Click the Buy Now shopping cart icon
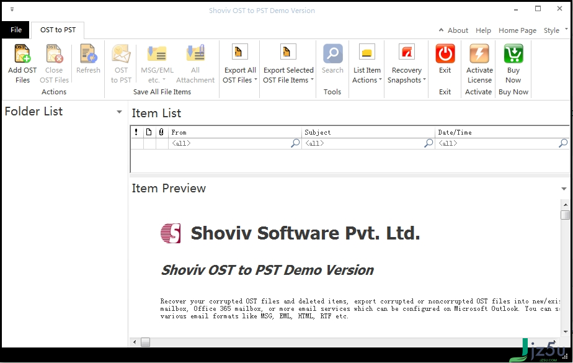Image resolution: width=573 pixels, height=363 pixels. [513, 53]
